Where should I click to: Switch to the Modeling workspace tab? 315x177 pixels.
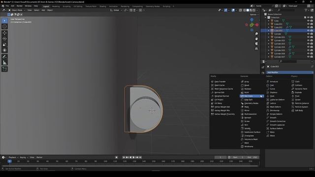[x=56, y=6]
